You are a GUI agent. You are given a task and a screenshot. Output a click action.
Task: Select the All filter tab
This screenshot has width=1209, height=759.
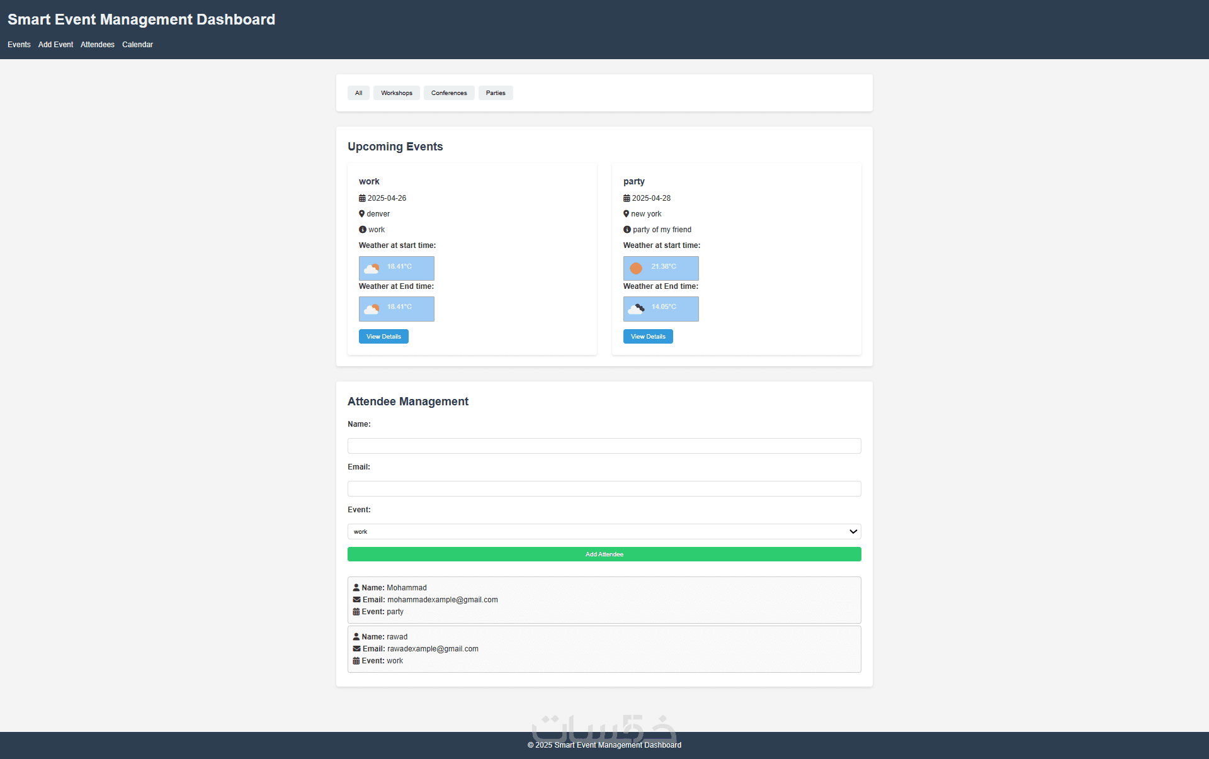(358, 93)
